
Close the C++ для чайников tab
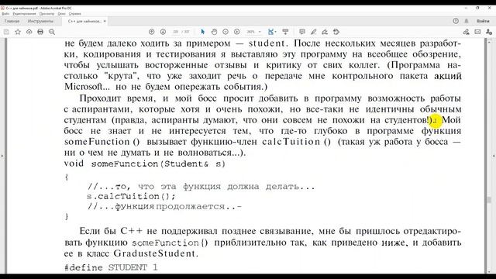tap(105, 21)
